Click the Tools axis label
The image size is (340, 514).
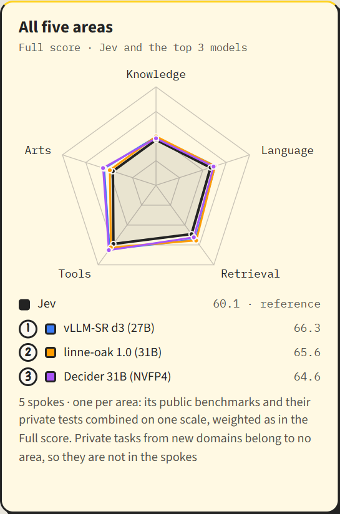(x=75, y=274)
